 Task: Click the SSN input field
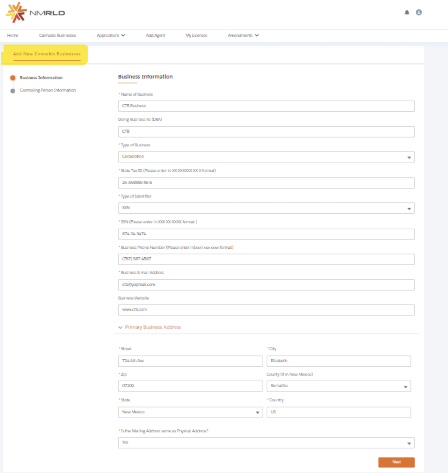click(x=266, y=234)
